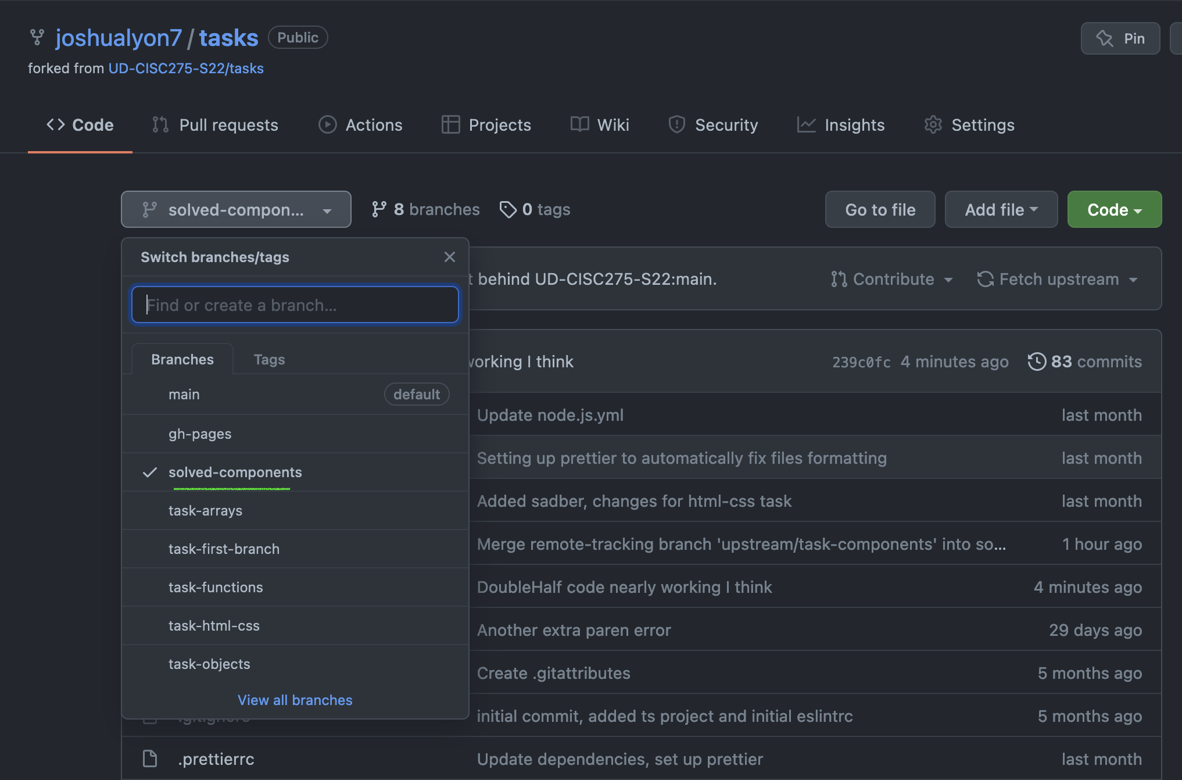Switch to the main branch
The width and height of the screenshot is (1182, 780).
[x=295, y=394]
